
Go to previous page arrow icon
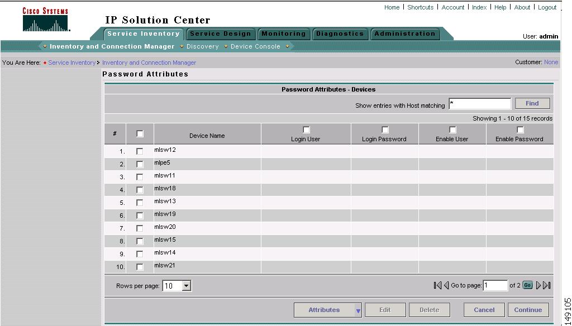click(x=446, y=285)
